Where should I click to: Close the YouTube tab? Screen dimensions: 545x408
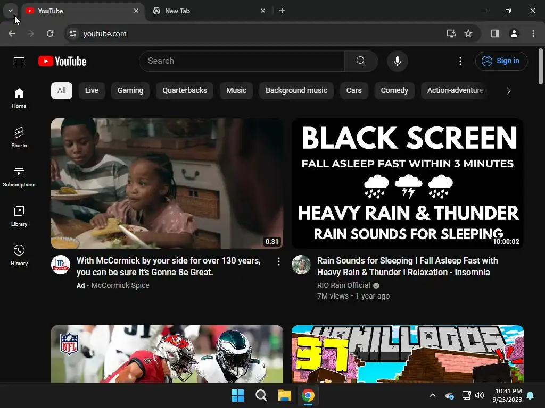click(x=136, y=11)
